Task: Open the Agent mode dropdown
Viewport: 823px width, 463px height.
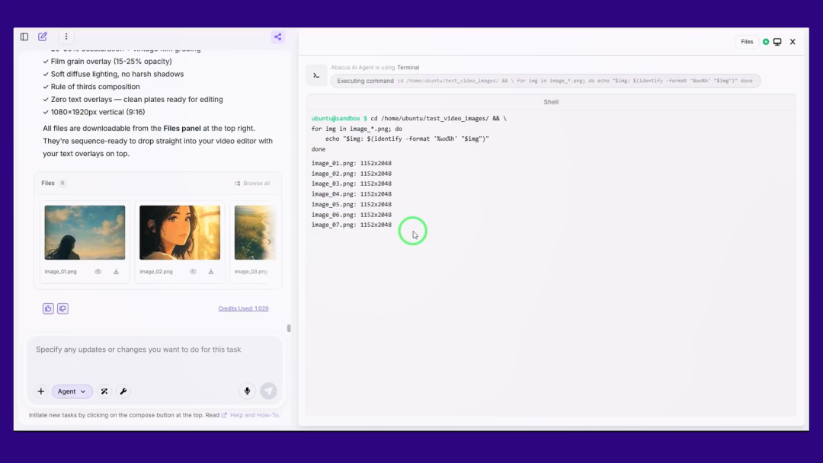Action: [72, 391]
